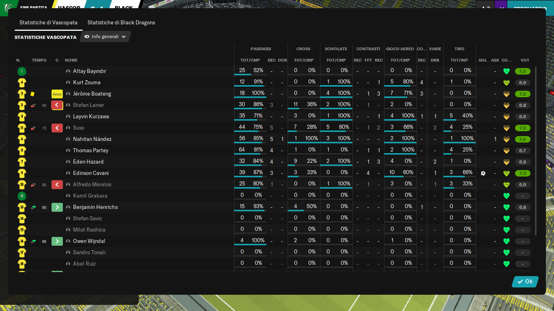Switch to Statistiche di Black Dragons tab
The image size is (554, 311).
tap(121, 22)
